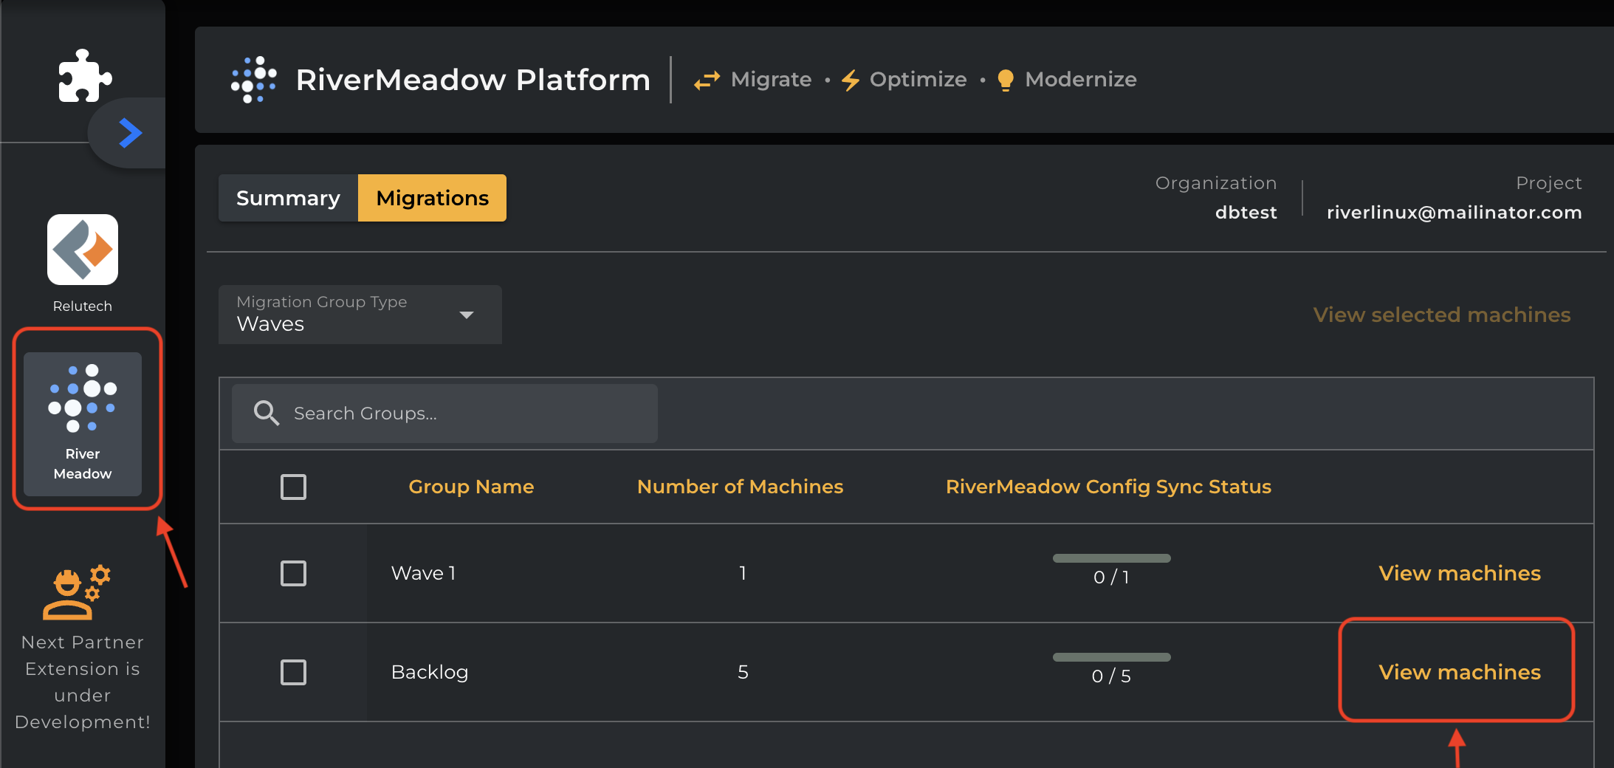Click the Modernize lightbulb icon
The width and height of the screenshot is (1614, 768).
[1006, 80]
